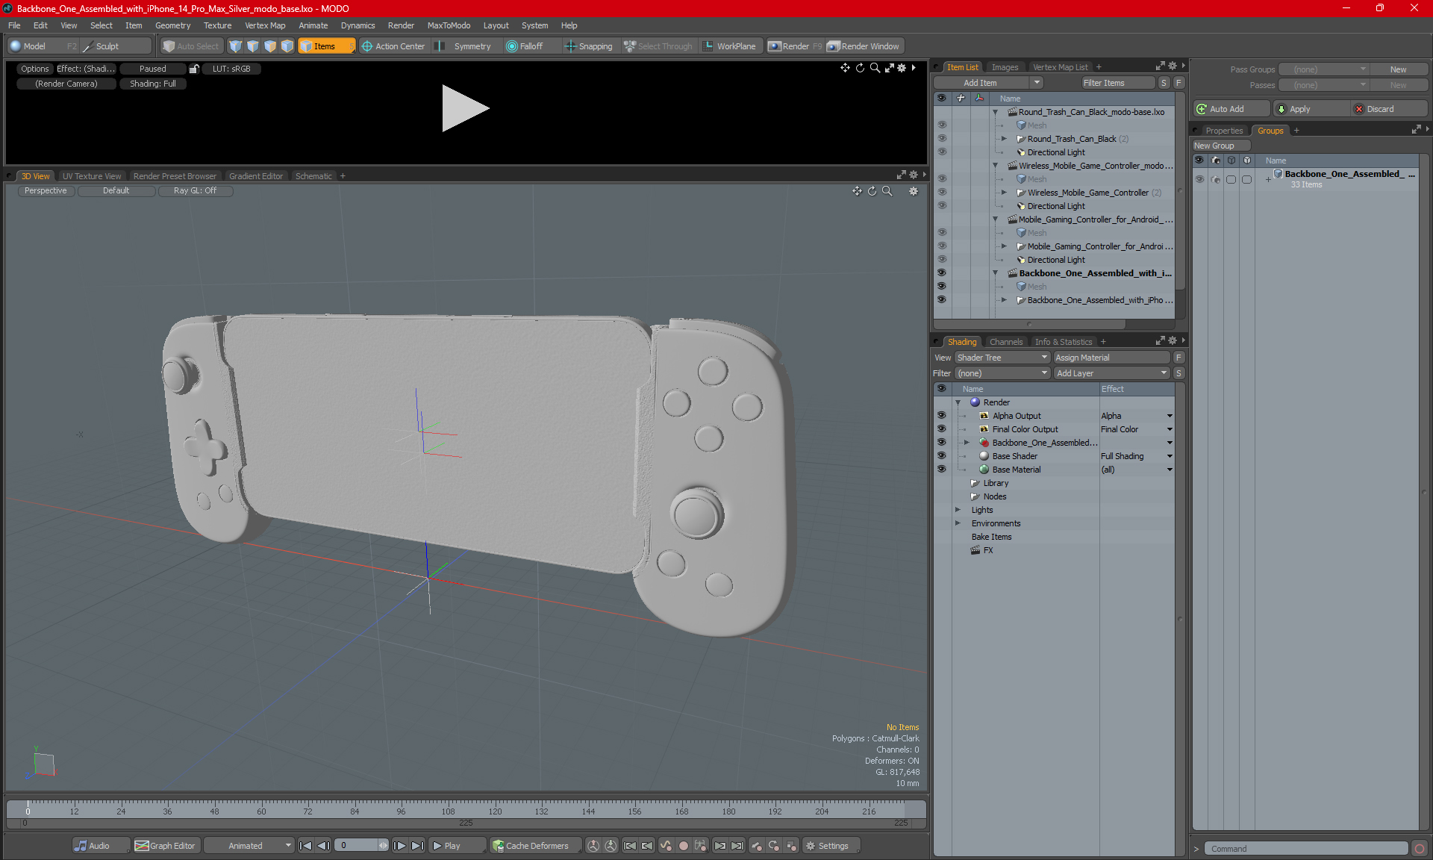Image resolution: width=1433 pixels, height=860 pixels.
Task: Toggle visibility of Backbone_One_Assembled group
Action: [1199, 179]
